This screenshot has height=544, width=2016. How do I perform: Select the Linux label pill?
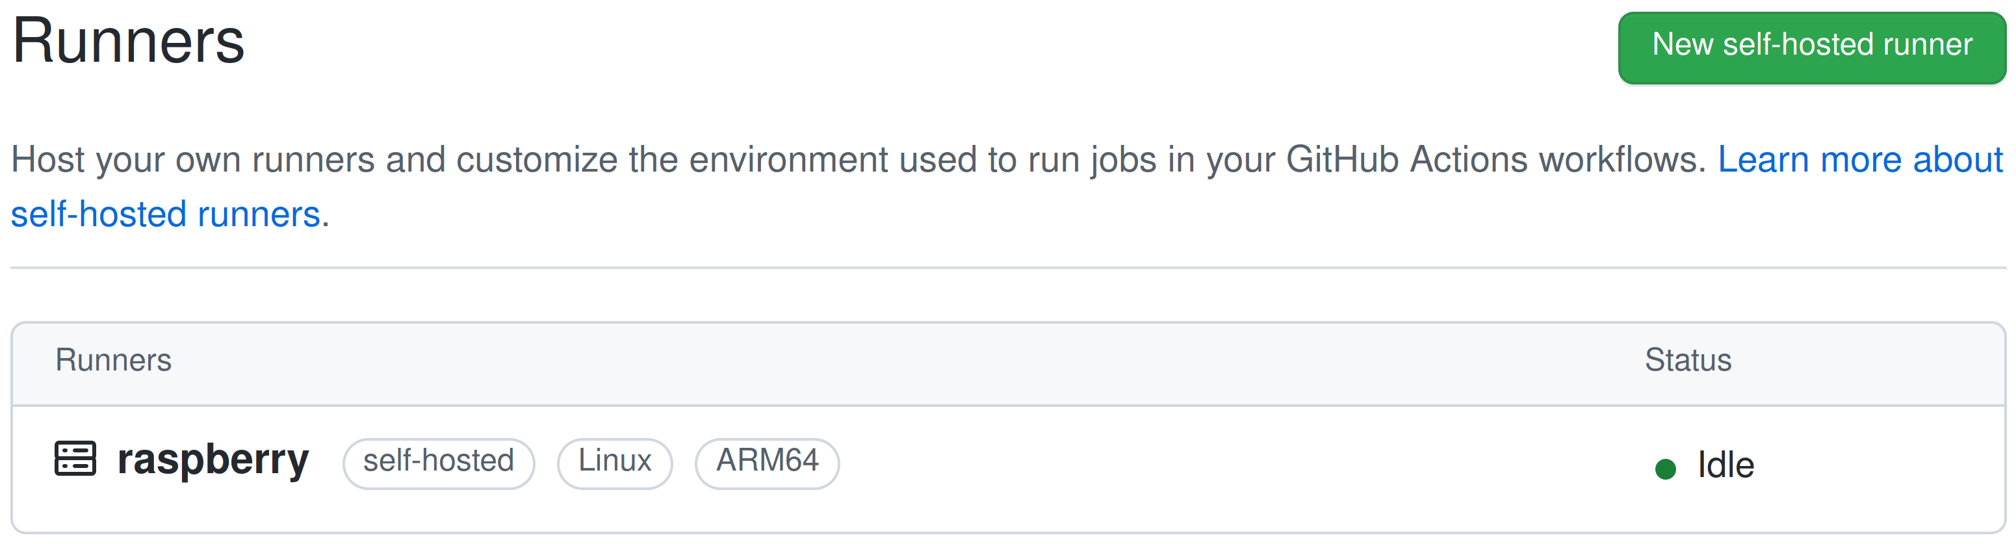pyautogui.click(x=614, y=463)
